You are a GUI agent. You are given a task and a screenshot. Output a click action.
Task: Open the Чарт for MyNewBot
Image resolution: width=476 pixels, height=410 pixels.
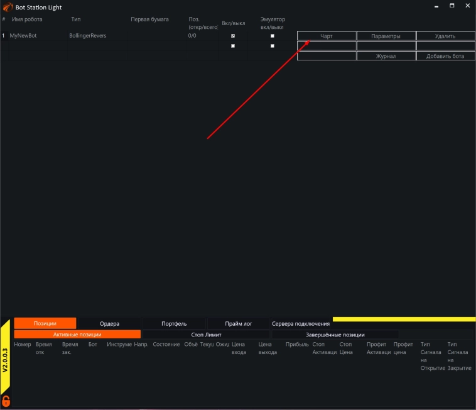point(327,36)
